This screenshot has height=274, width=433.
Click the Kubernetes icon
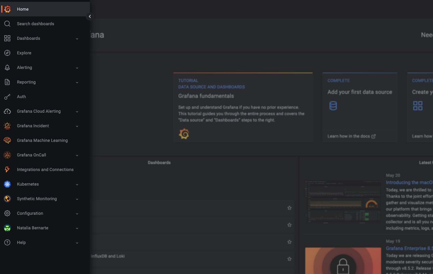pos(7,184)
